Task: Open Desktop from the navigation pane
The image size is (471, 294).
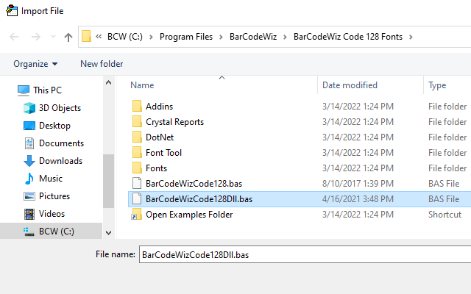Action: point(54,126)
